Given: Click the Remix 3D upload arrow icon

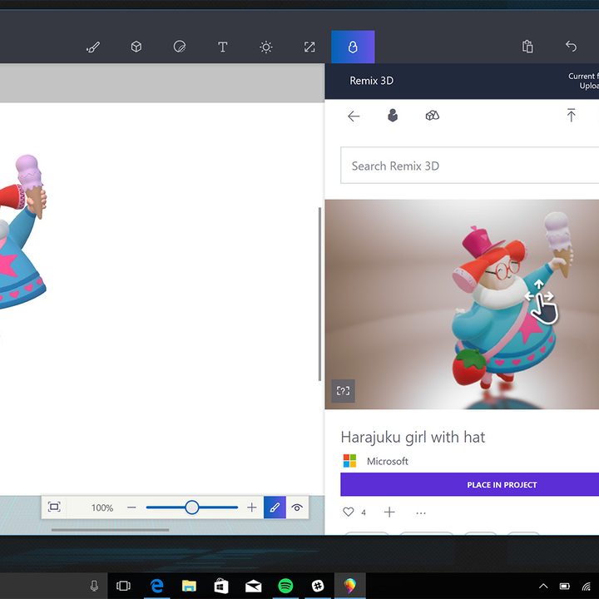Looking at the screenshot, I should pyautogui.click(x=571, y=115).
